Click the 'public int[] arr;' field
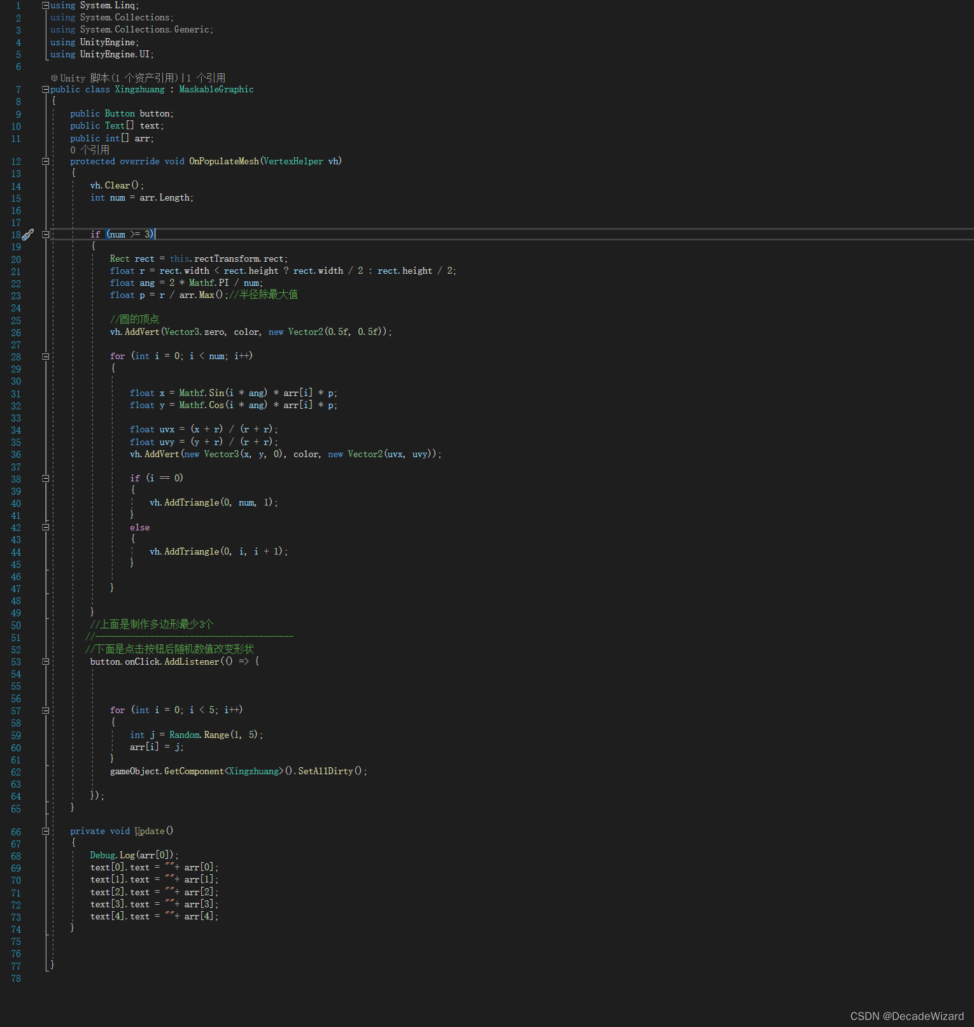This screenshot has width=974, height=1027. click(112, 139)
